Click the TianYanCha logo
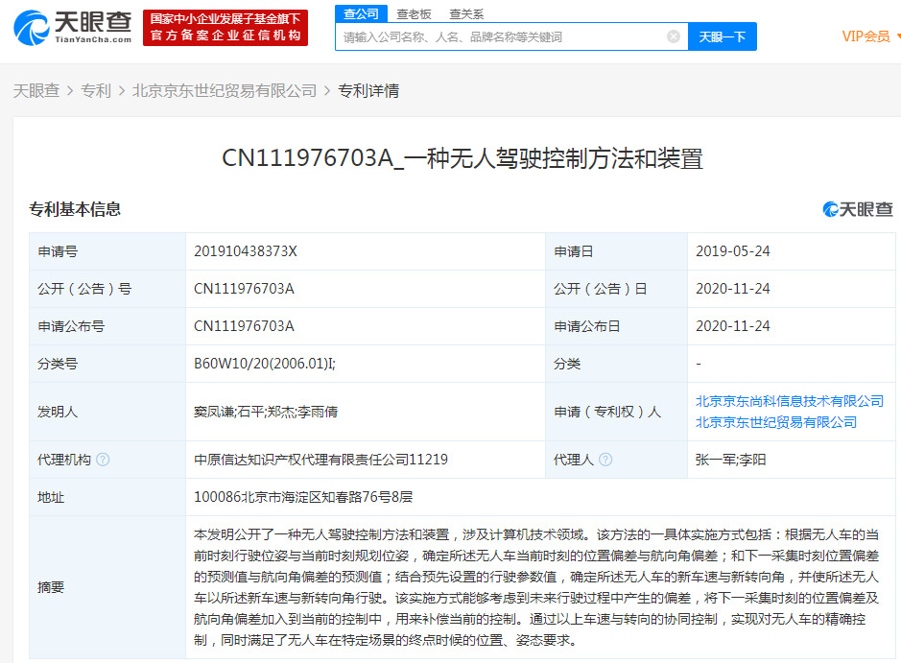 click(x=73, y=27)
